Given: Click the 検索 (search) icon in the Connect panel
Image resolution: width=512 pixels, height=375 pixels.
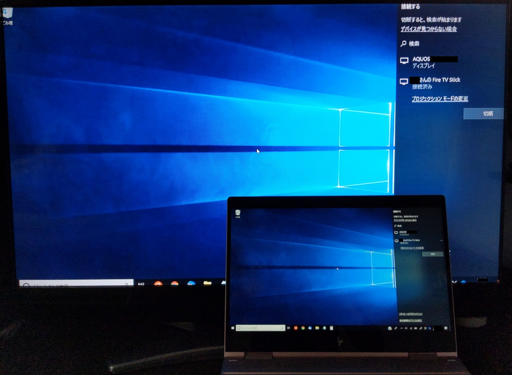Looking at the screenshot, I should (403, 43).
